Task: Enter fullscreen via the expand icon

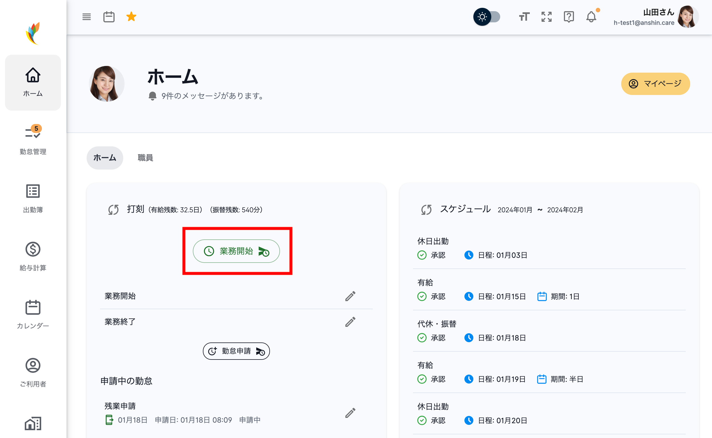Action: 546,17
